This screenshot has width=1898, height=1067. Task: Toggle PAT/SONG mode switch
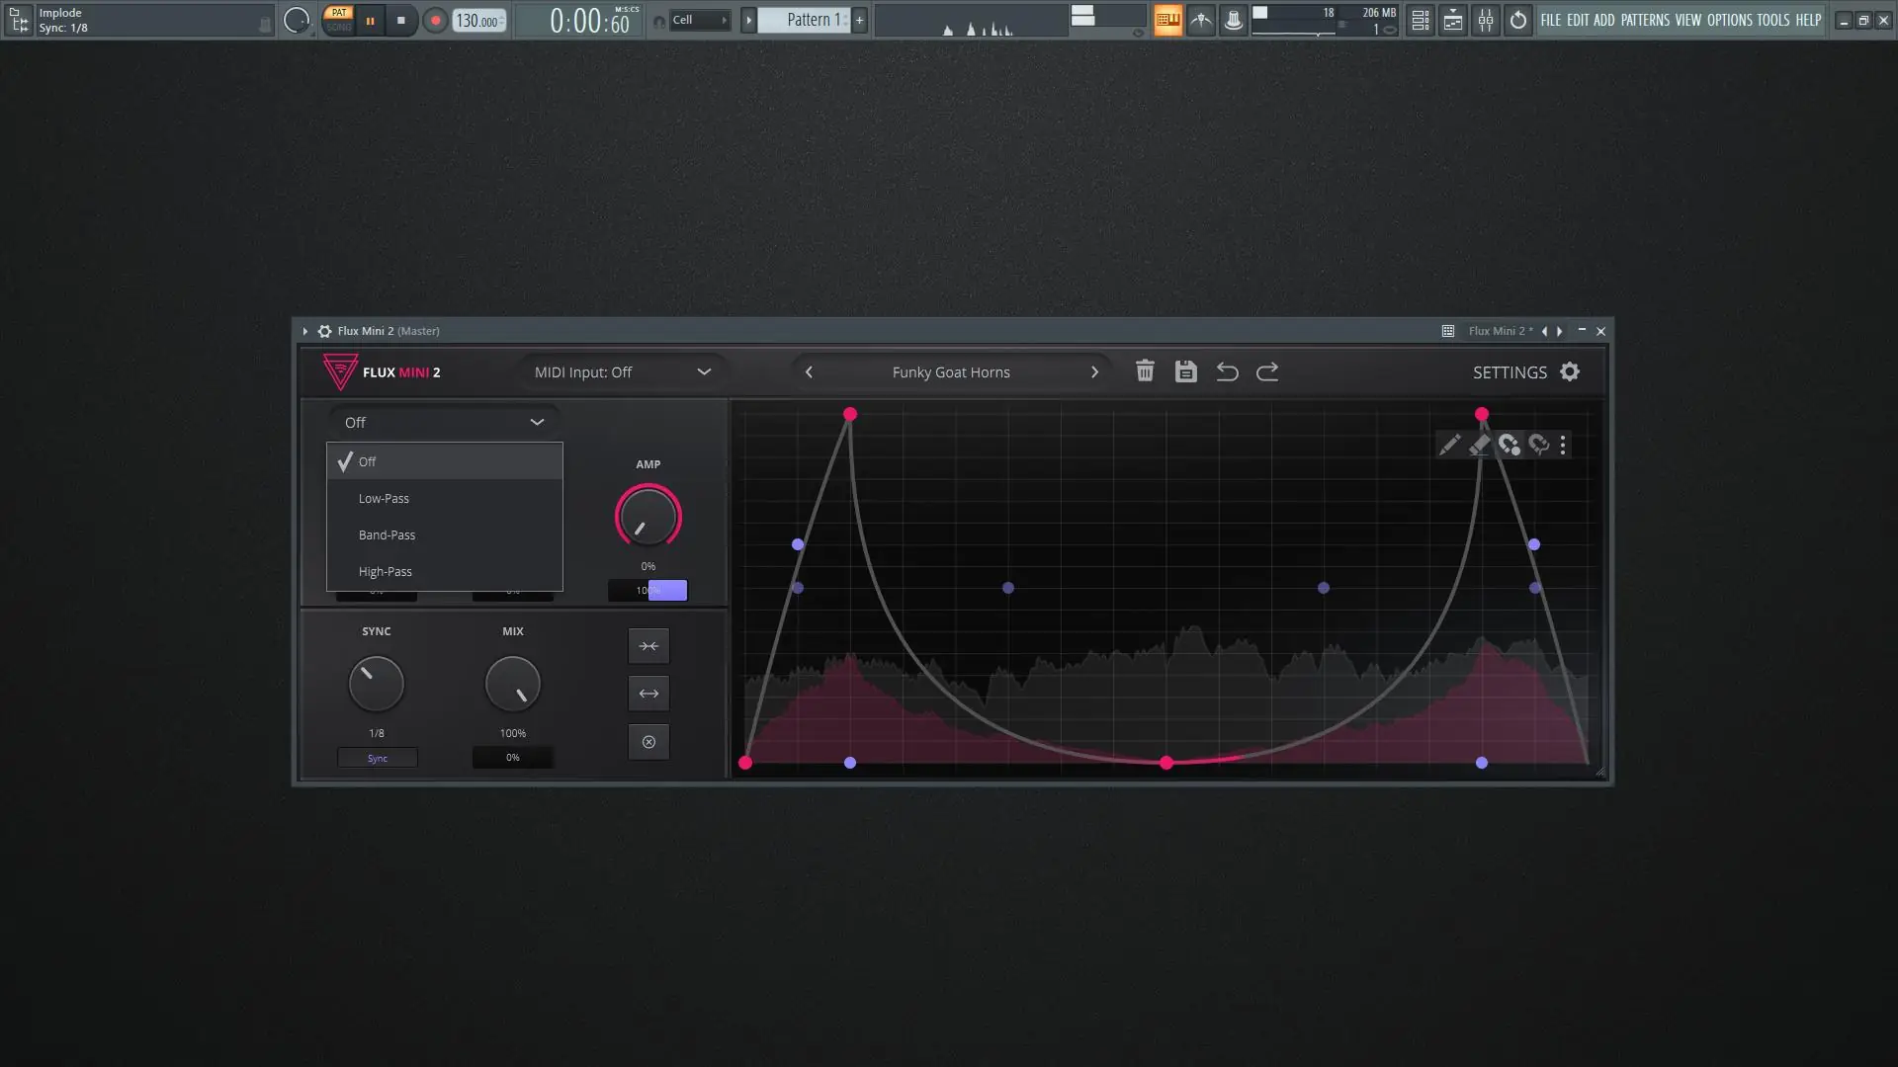[339, 20]
